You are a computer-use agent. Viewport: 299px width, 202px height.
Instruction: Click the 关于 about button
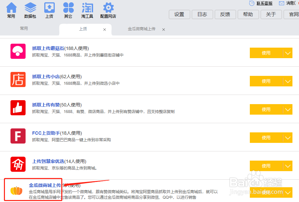pos(271,14)
